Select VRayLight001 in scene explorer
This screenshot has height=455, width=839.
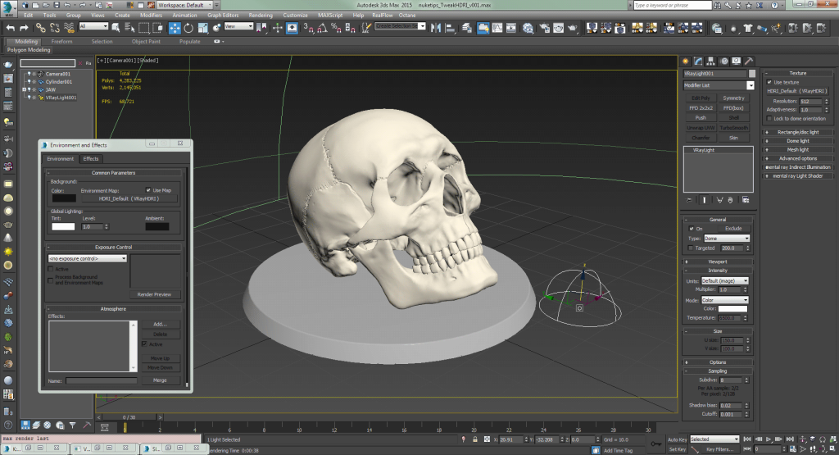(x=61, y=98)
